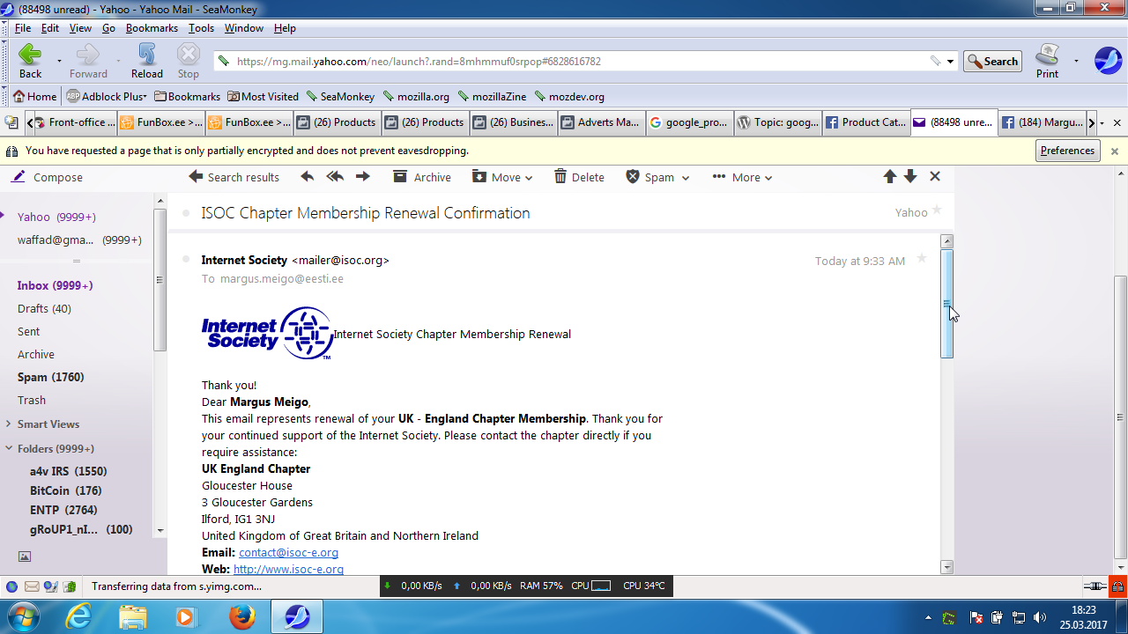Toggle unread dot beside Internet Society sender
This screenshot has width=1128, height=634.
pos(185,259)
